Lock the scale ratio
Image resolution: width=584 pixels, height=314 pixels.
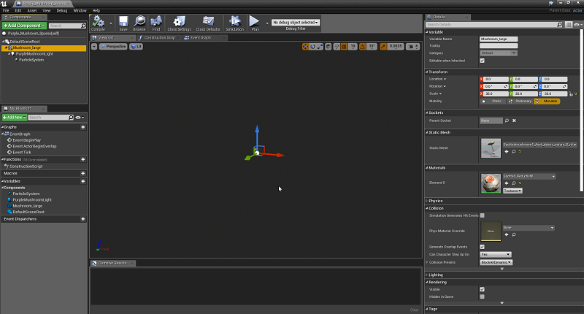pos(571,94)
